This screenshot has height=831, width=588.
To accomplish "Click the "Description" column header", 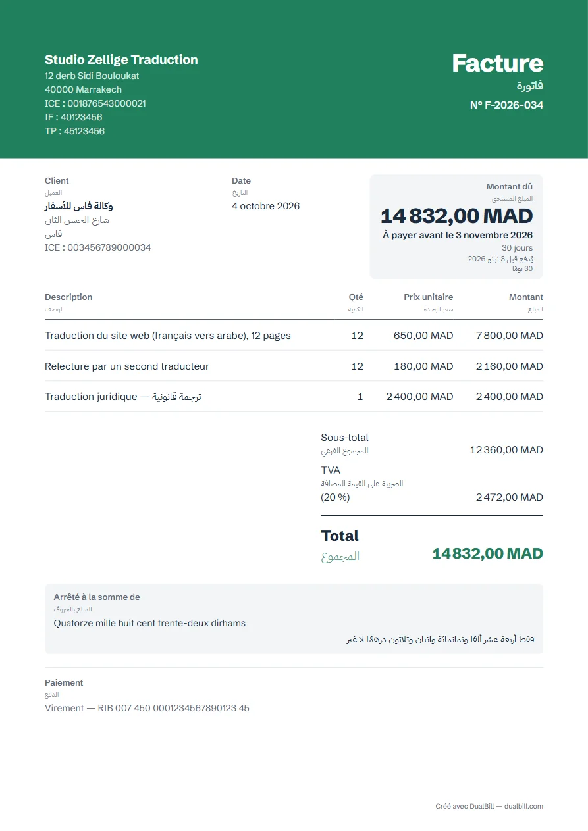I will point(68,297).
